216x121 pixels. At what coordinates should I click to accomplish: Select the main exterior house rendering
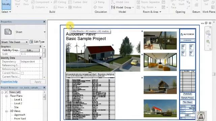click(103, 57)
